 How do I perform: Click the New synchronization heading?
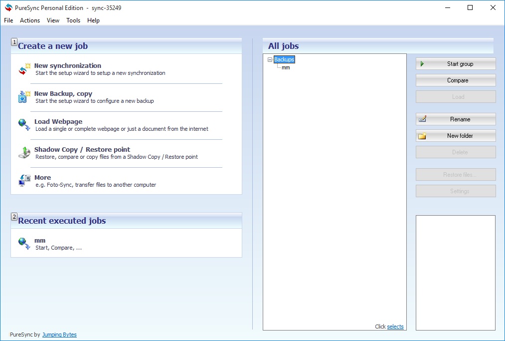(68, 65)
